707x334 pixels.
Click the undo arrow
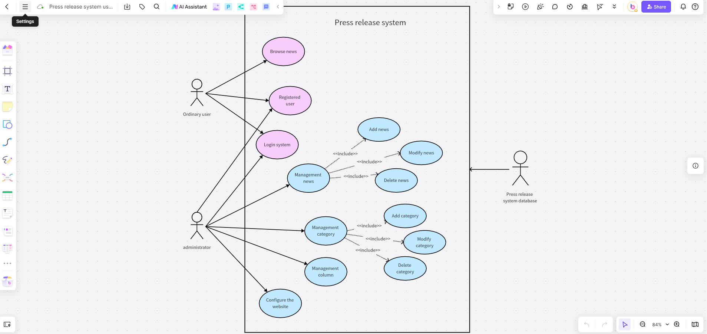[587, 324]
